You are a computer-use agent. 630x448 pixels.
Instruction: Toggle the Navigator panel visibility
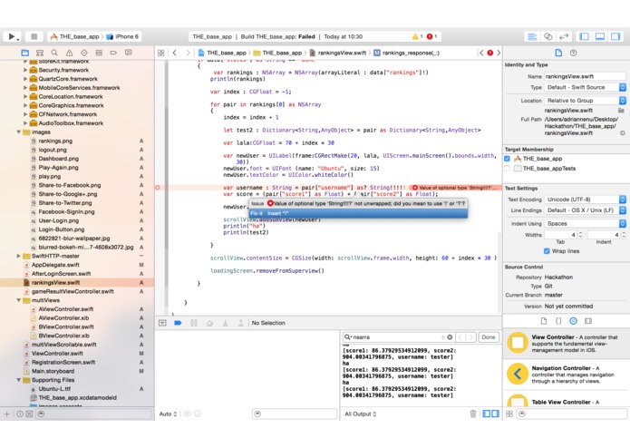[x=584, y=36]
